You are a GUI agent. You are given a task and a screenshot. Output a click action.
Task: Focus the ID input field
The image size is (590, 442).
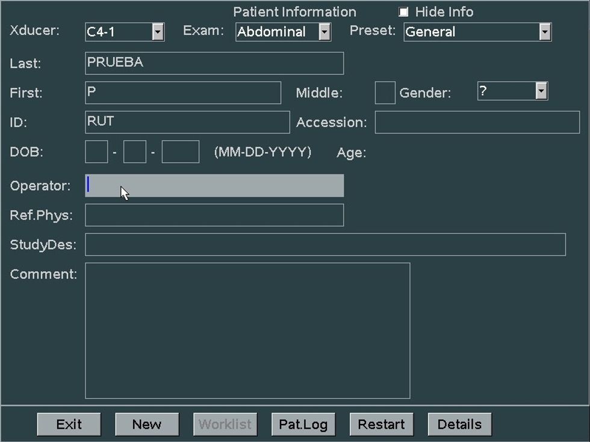coord(187,122)
